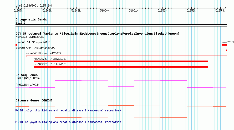Select the PKHD1|NM_170724 transcript label
The height and width of the screenshot is (130, 234).
tap(28, 85)
